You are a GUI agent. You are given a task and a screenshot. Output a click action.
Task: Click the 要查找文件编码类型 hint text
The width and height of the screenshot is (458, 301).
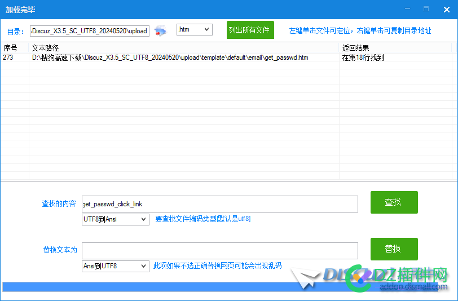tap(203, 219)
